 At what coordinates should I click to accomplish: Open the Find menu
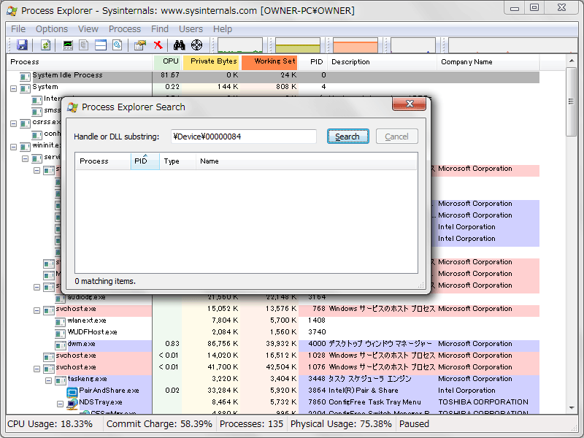160,29
